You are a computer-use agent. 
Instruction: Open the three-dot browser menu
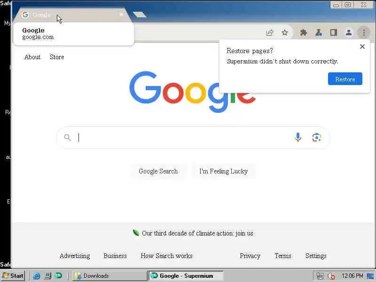coord(364,32)
